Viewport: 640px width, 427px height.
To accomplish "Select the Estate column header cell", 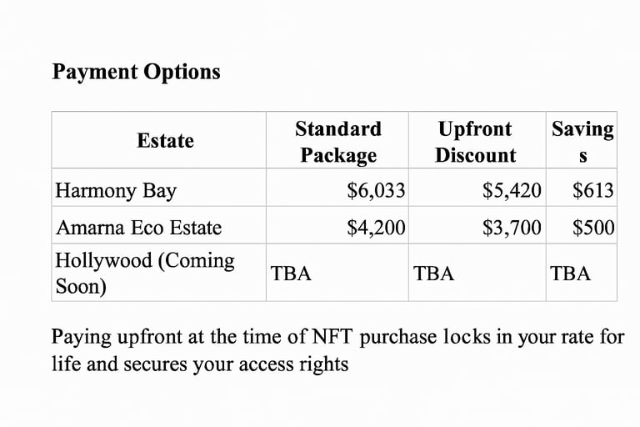I will 165,141.
